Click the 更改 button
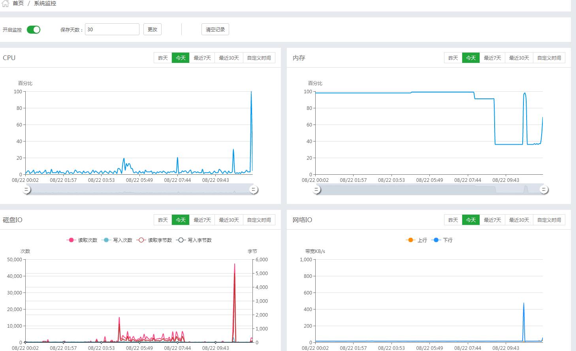 tap(152, 29)
